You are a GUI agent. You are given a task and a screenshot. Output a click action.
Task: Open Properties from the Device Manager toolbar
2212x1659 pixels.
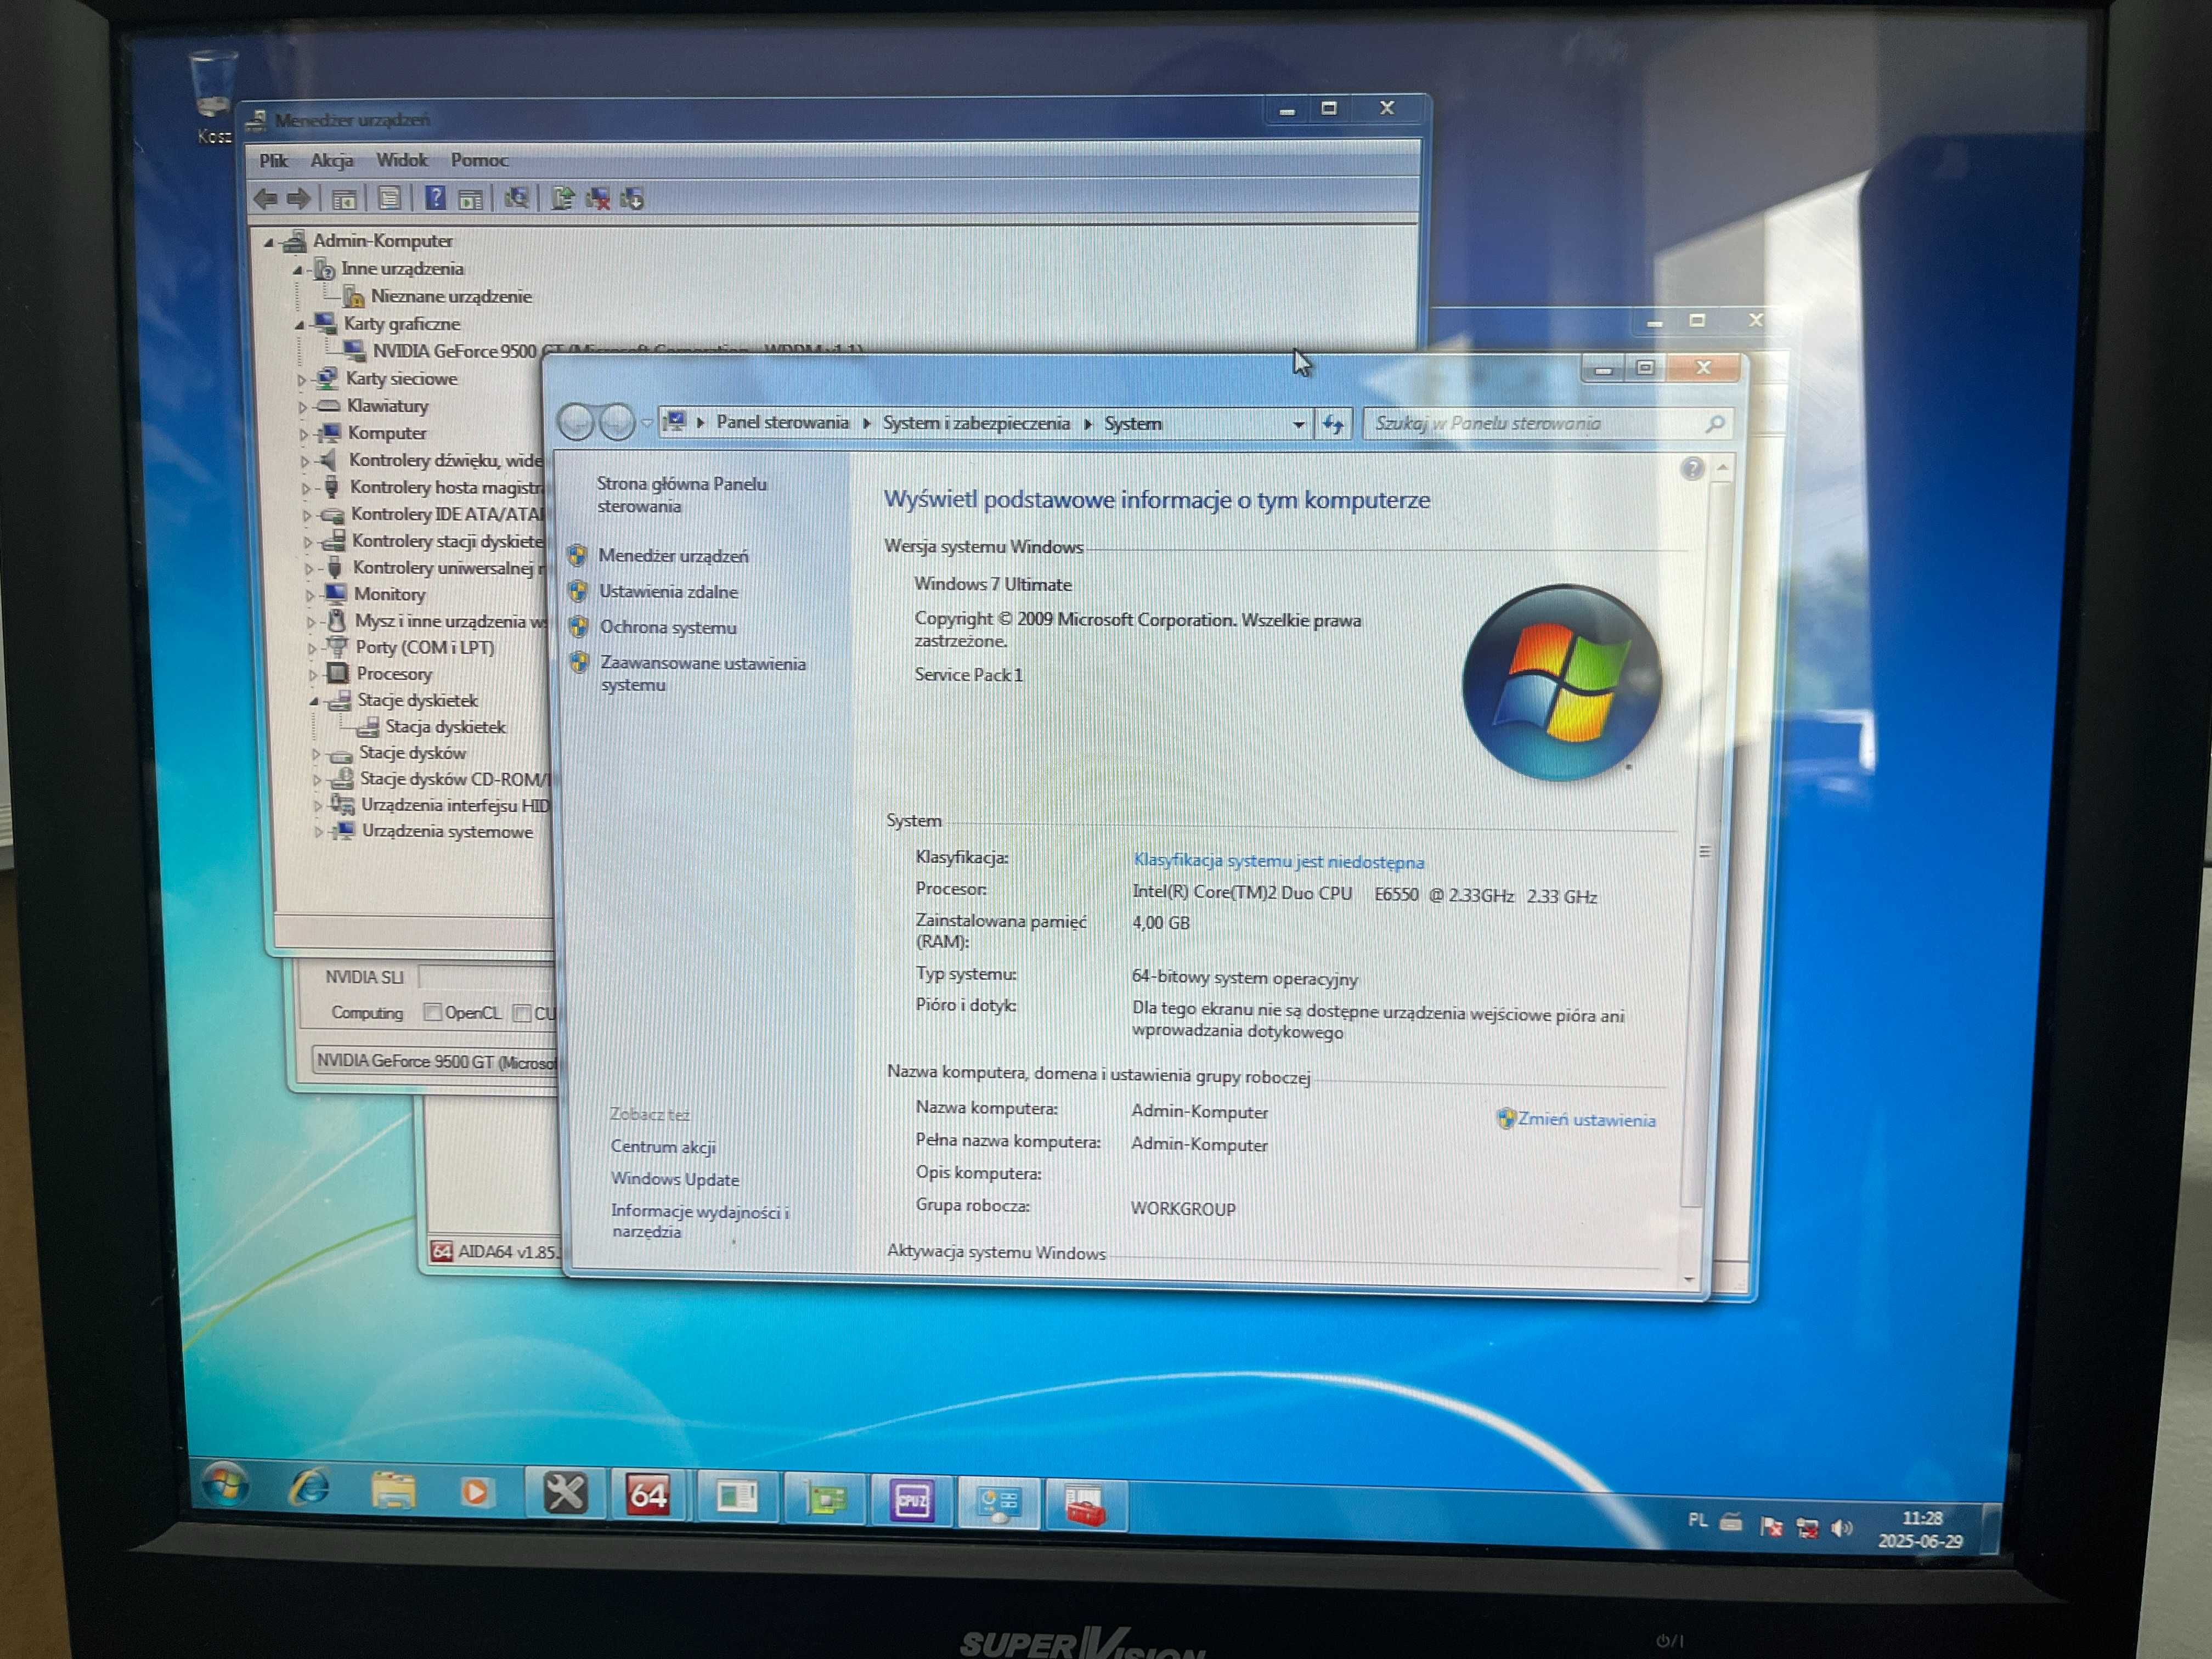click(390, 198)
